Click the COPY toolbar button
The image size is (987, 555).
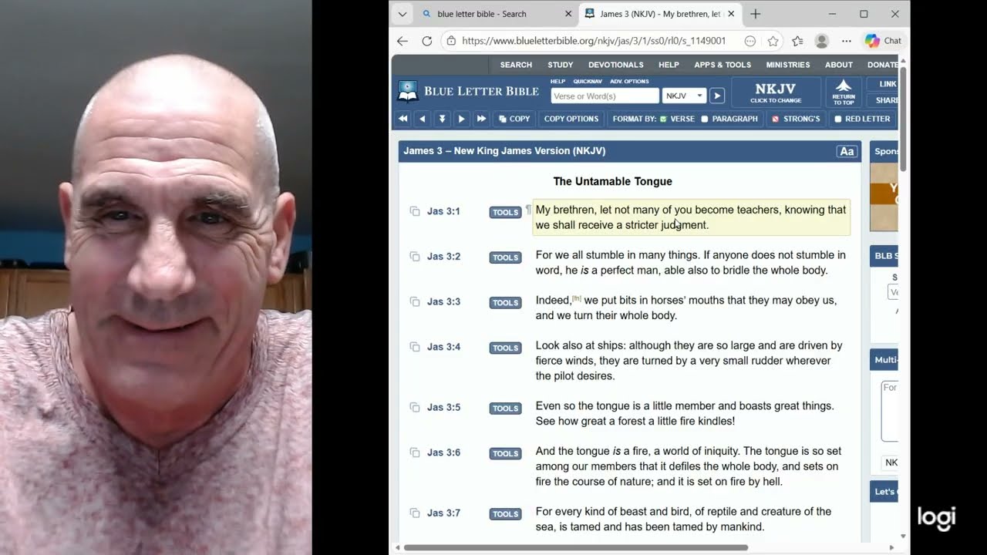pyautogui.click(x=514, y=119)
